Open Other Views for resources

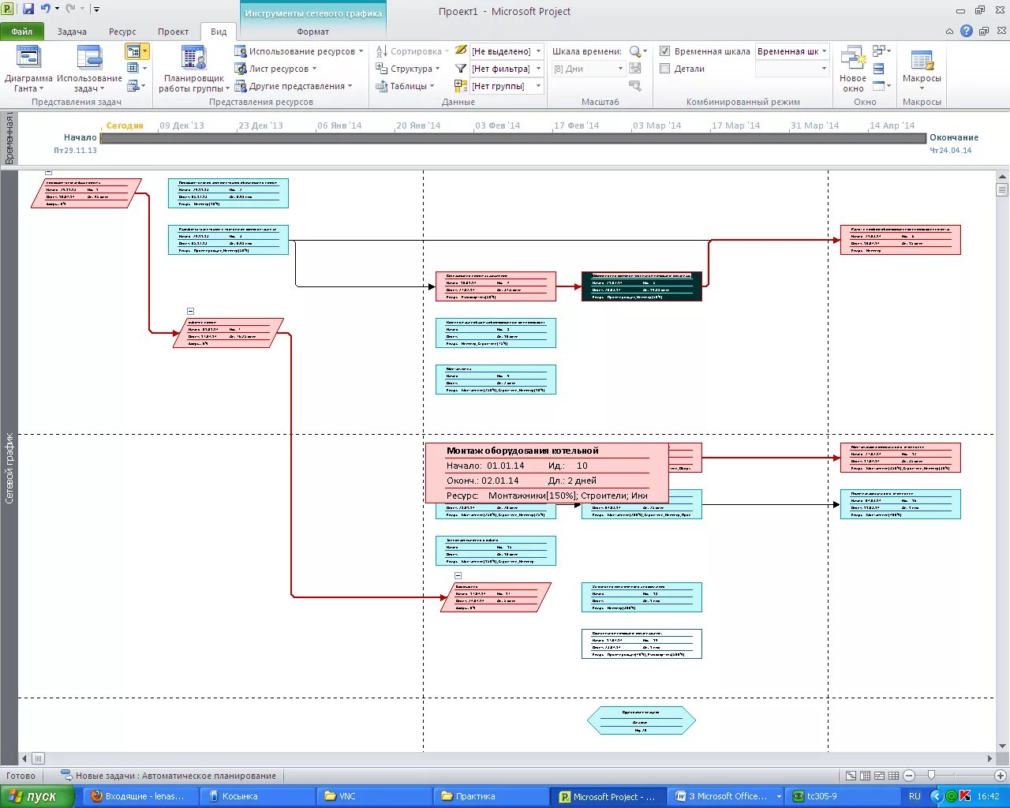(x=294, y=86)
